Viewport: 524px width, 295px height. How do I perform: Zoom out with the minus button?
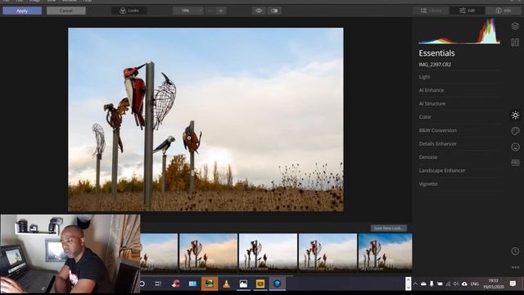(x=210, y=11)
